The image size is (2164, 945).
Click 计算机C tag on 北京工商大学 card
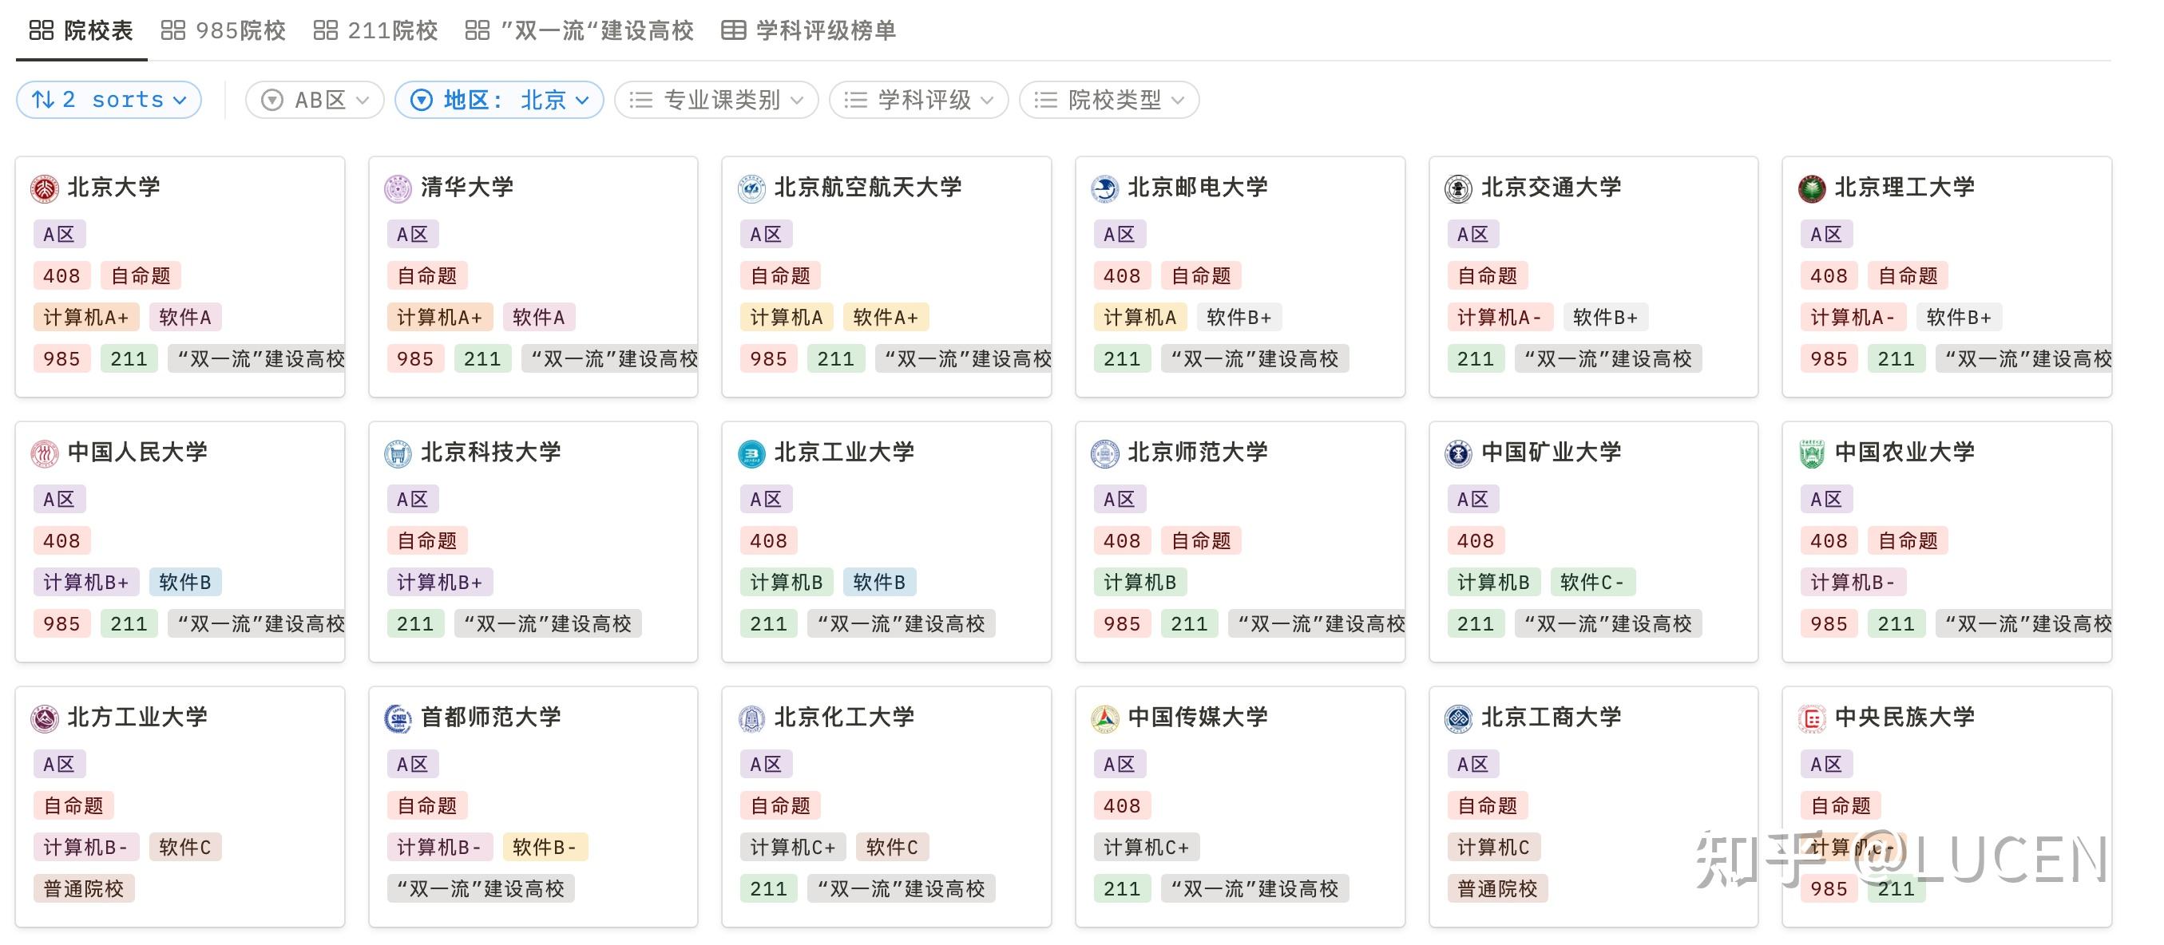1493,848
